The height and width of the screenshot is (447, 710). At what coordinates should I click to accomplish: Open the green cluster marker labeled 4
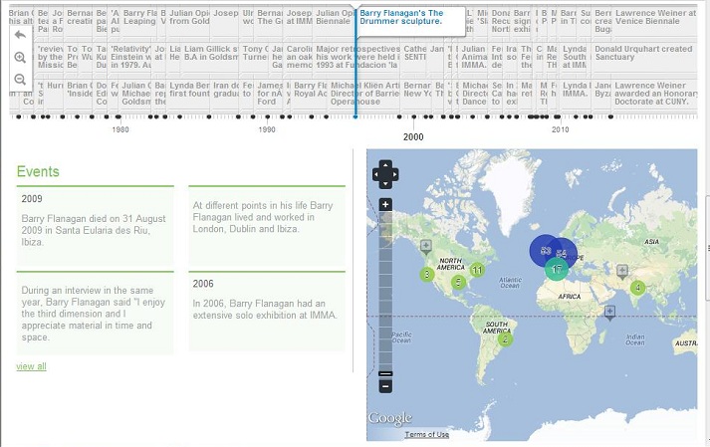point(637,288)
